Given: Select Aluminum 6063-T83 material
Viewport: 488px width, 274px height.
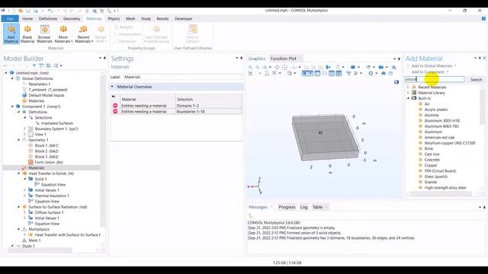Looking at the screenshot, I should [441, 126].
